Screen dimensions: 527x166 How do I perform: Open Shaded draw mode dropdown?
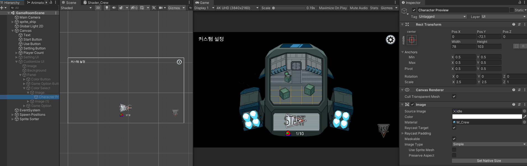pyautogui.click(x=76, y=8)
